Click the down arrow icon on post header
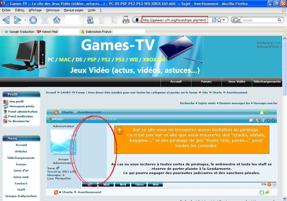This screenshot has height=201, width=287. 273,120
